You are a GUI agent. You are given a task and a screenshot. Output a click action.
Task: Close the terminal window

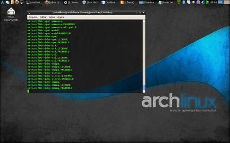pyautogui.click(x=144, y=13)
